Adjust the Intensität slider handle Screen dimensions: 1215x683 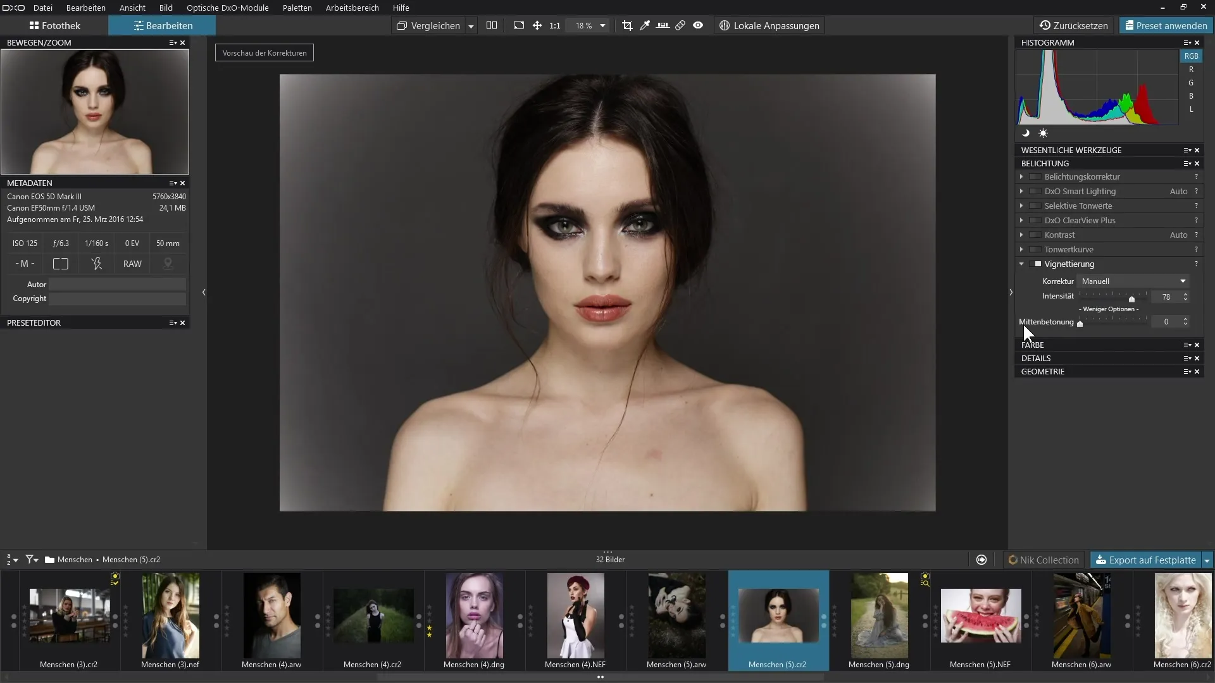pyautogui.click(x=1131, y=298)
